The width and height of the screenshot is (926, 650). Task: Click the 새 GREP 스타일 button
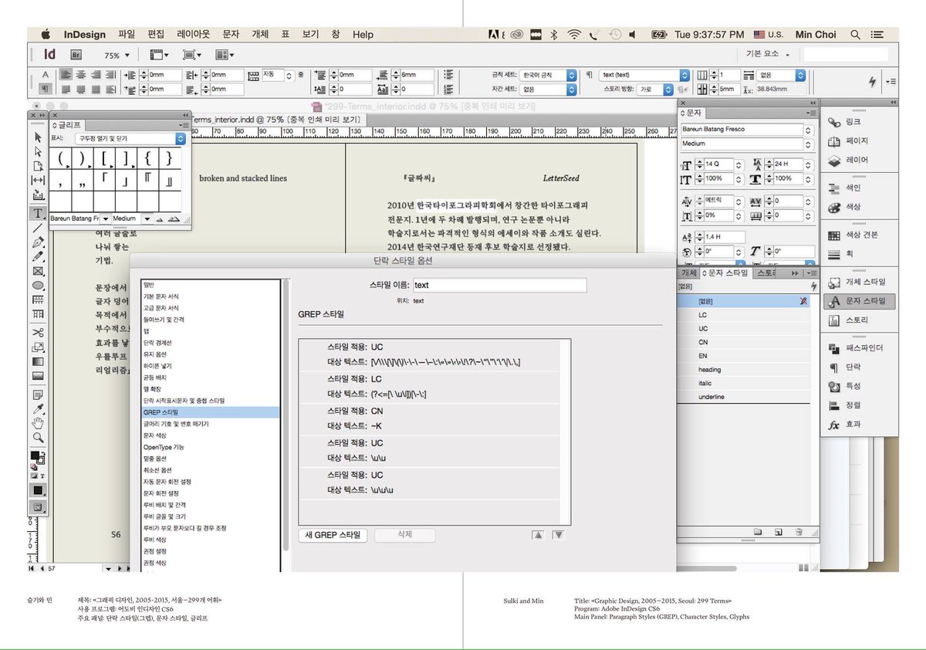click(x=333, y=535)
